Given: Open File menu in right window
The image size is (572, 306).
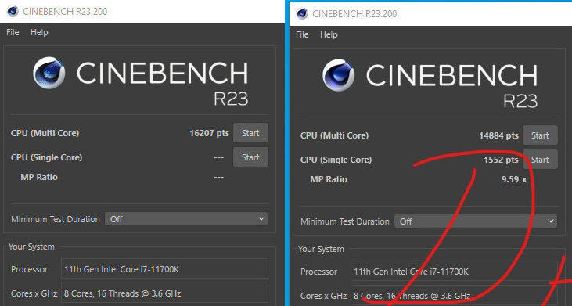Looking at the screenshot, I should tap(302, 34).
